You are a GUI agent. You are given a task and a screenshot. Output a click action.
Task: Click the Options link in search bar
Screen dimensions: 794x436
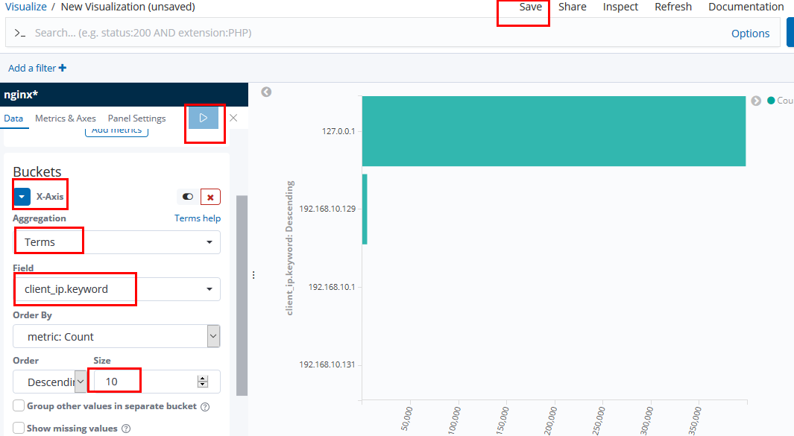point(751,34)
